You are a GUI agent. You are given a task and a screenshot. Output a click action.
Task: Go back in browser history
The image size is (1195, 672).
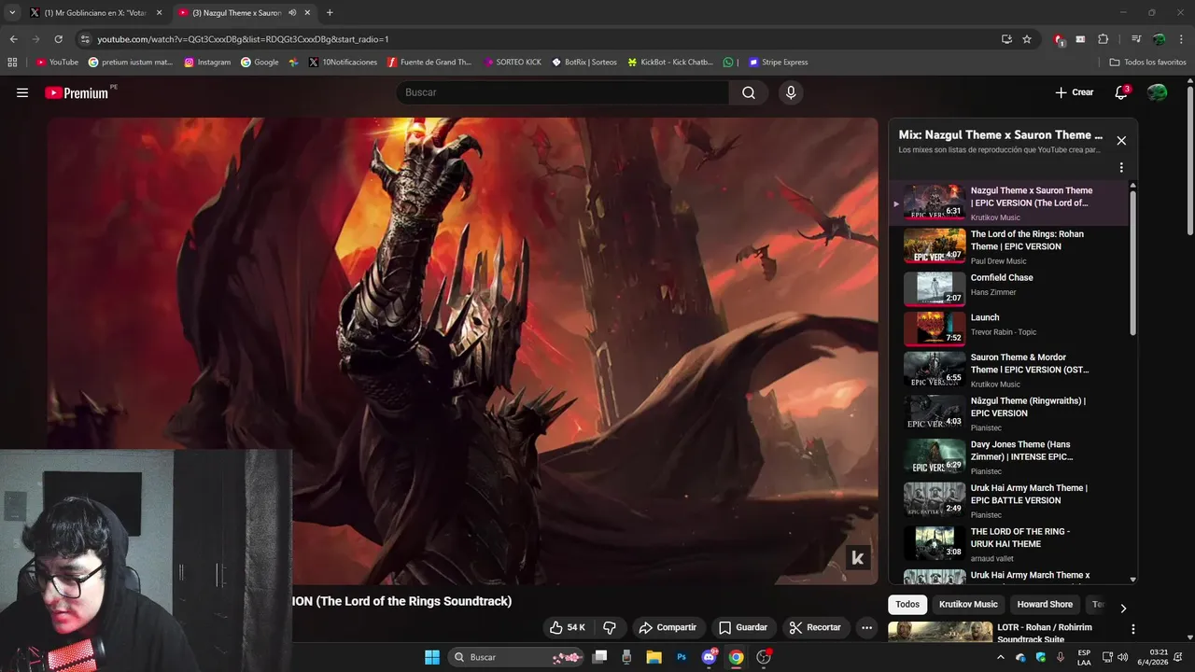pos(13,39)
